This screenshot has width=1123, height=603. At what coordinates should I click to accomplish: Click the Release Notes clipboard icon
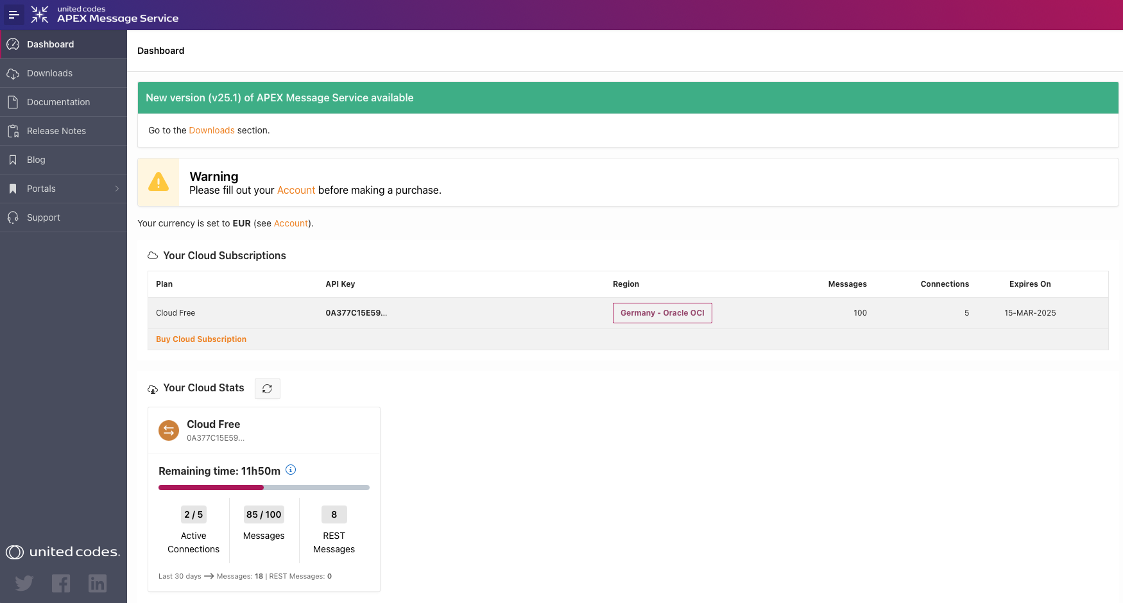(x=13, y=131)
